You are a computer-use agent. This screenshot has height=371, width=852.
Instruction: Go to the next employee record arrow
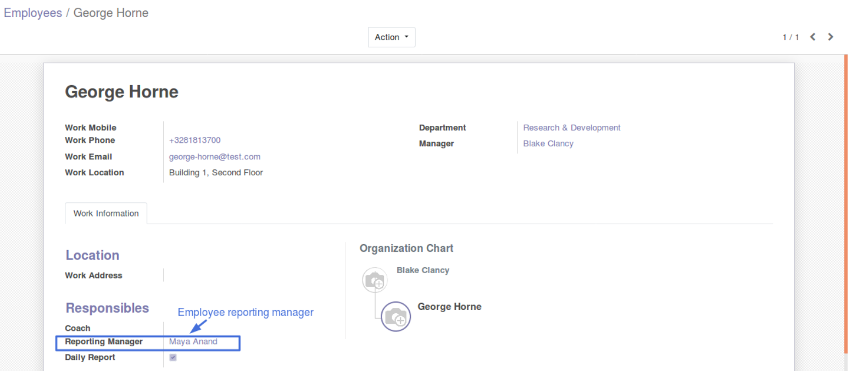pyautogui.click(x=831, y=37)
